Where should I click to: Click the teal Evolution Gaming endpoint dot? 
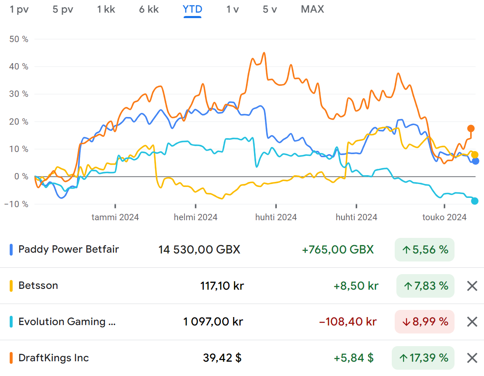click(475, 201)
